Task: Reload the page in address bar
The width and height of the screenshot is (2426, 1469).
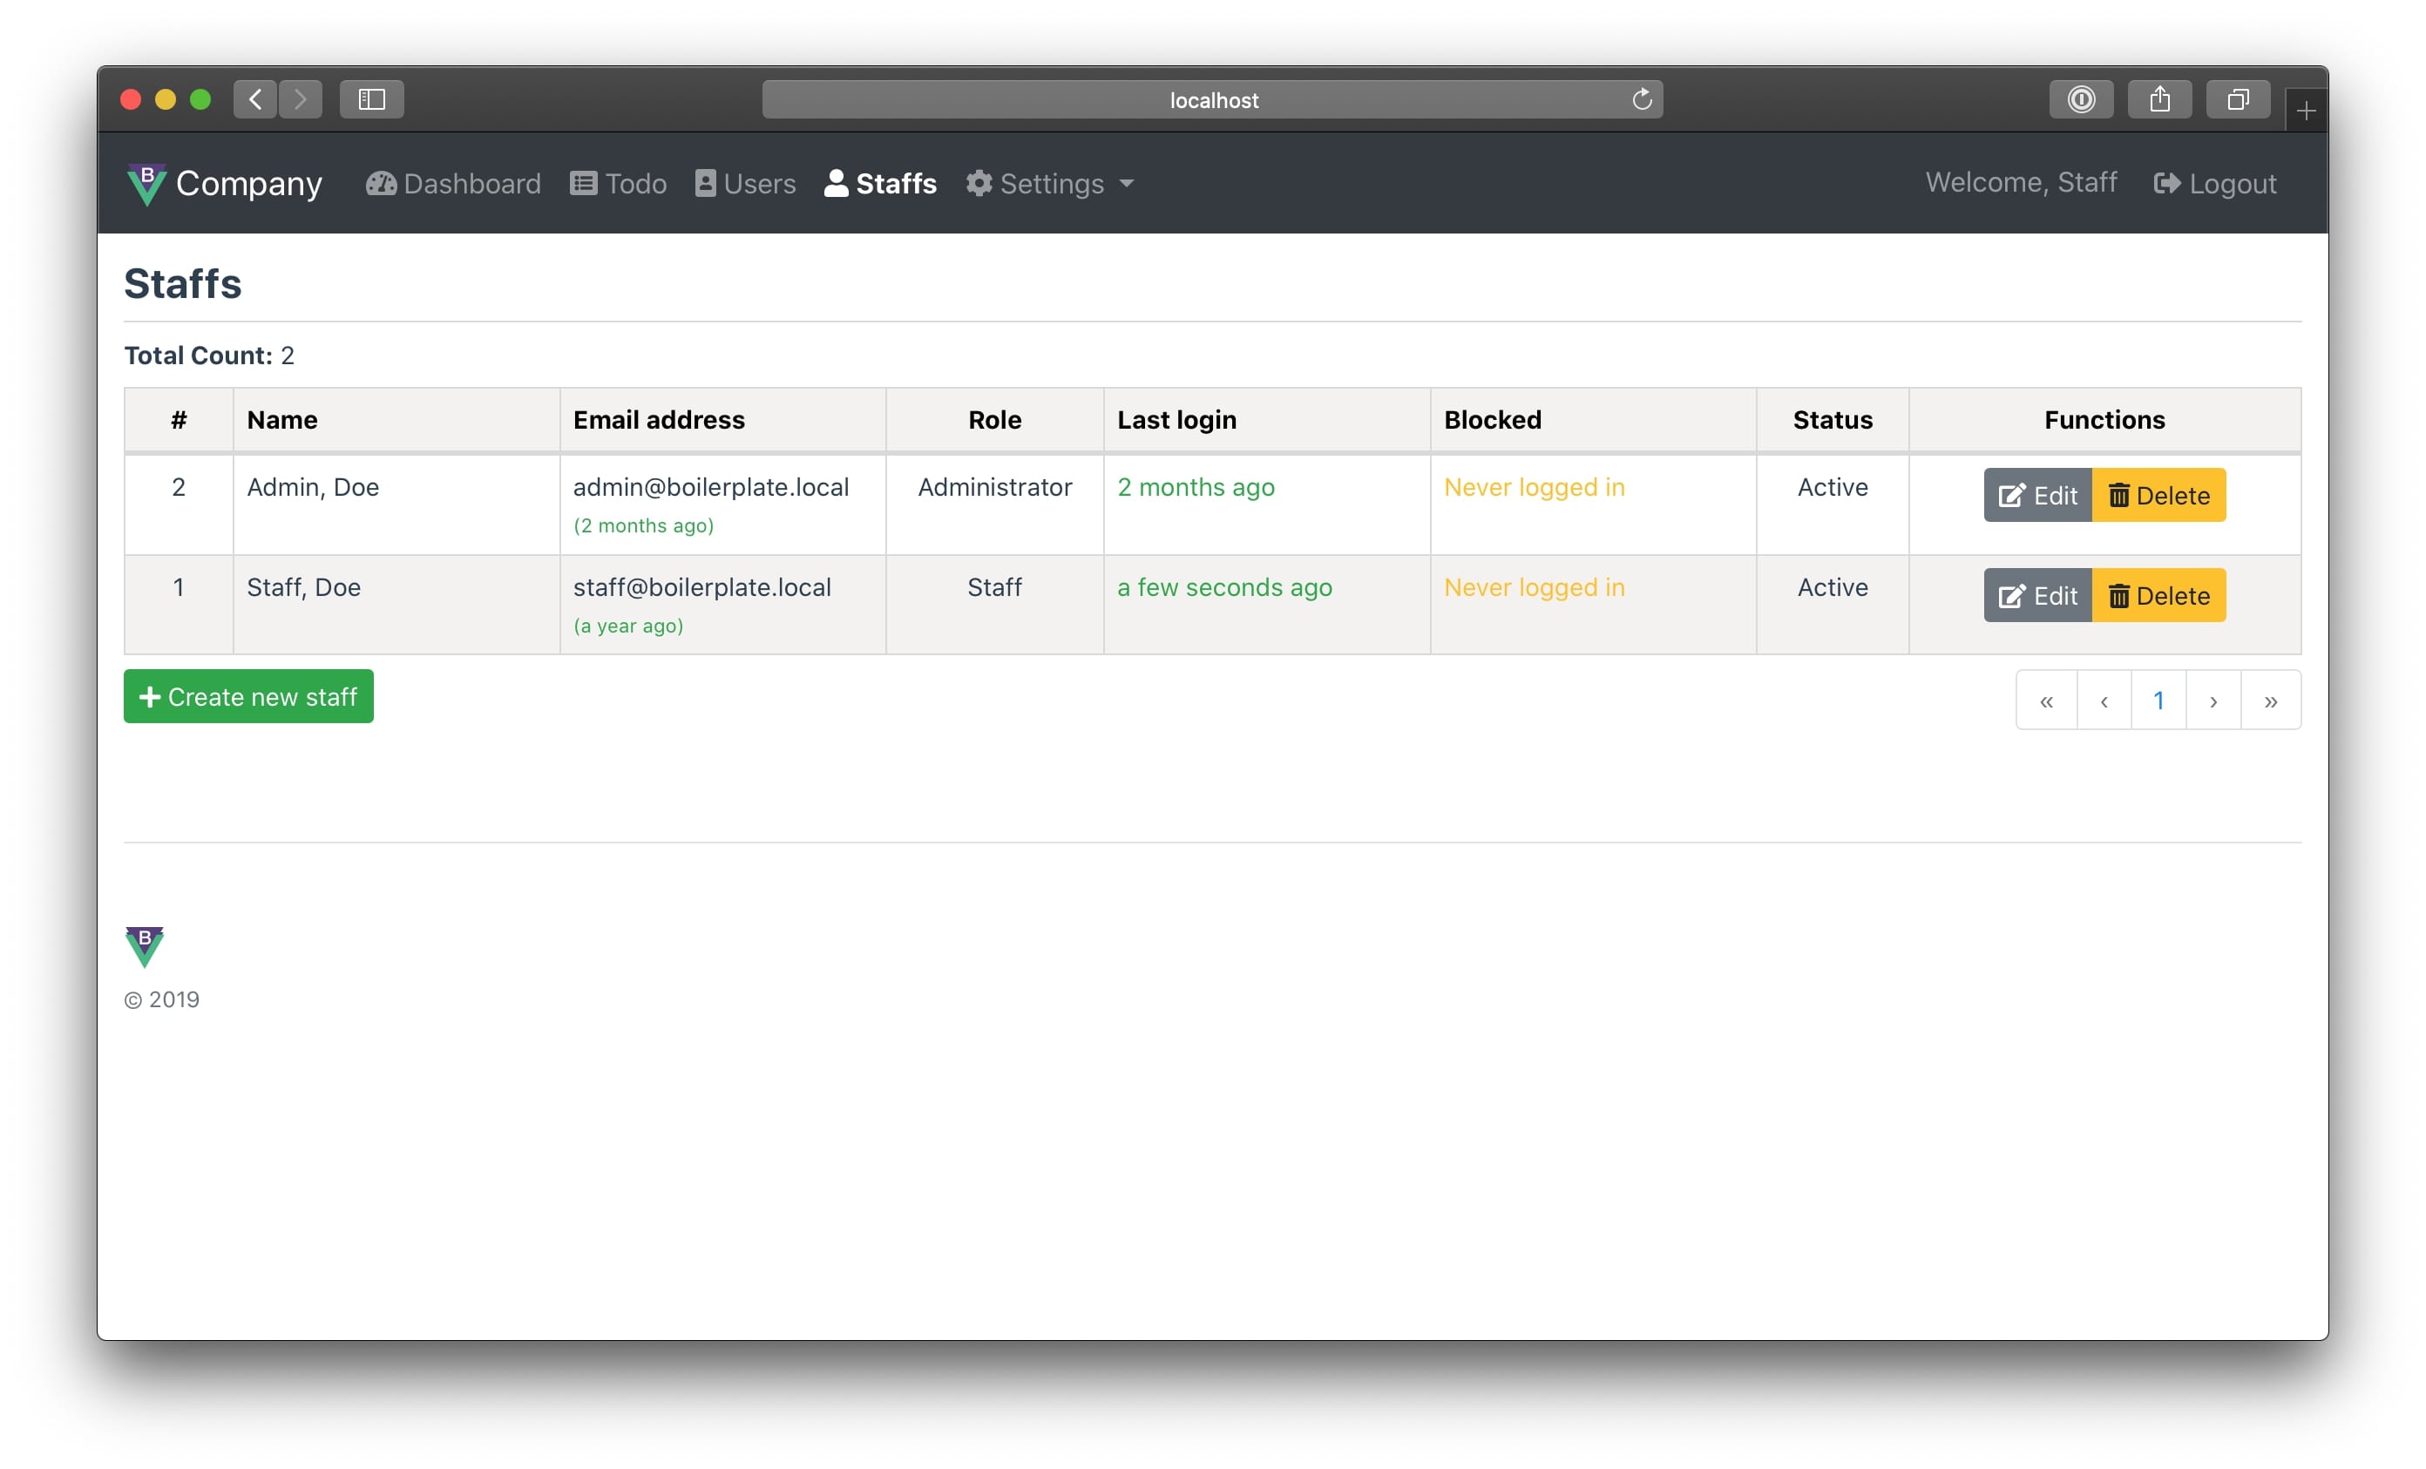Action: click(1641, 99)
